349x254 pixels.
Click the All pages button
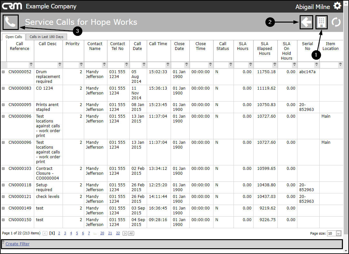(x=131, y=233)
